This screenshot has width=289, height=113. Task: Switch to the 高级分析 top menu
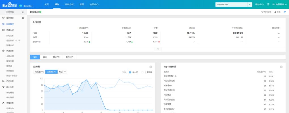[x=69, y=5]
